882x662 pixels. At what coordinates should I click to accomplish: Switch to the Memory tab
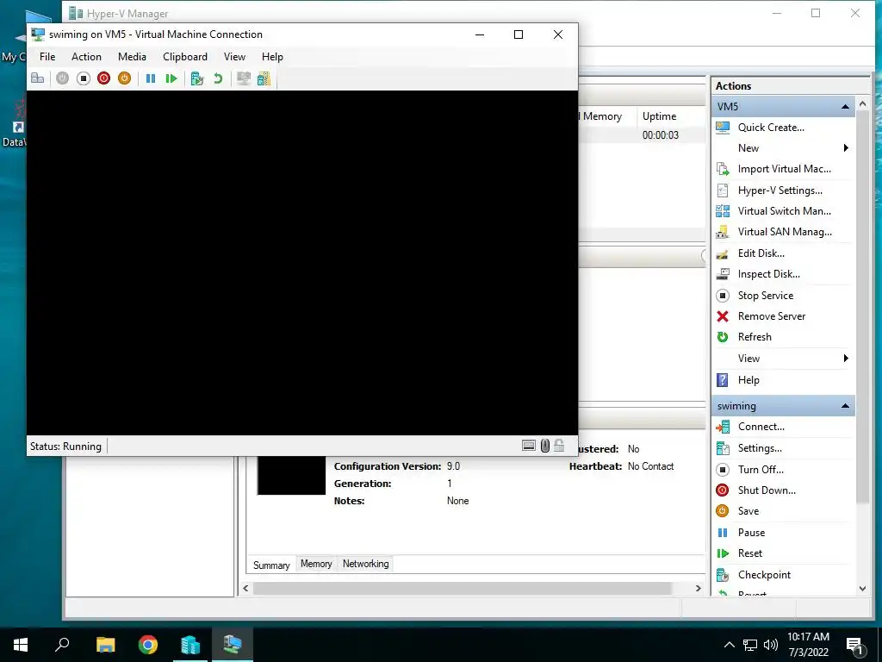pos(316,564)
